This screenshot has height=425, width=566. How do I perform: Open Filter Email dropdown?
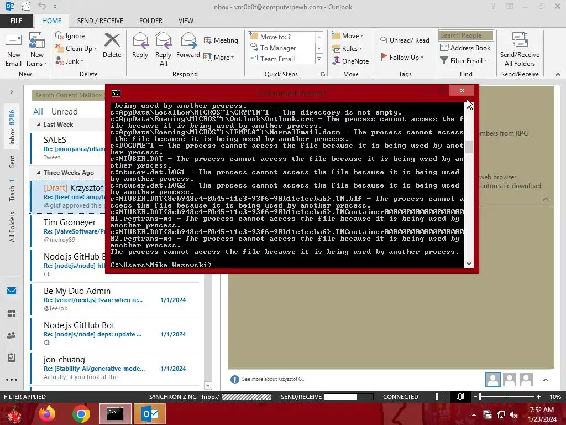tap(464, 60)
